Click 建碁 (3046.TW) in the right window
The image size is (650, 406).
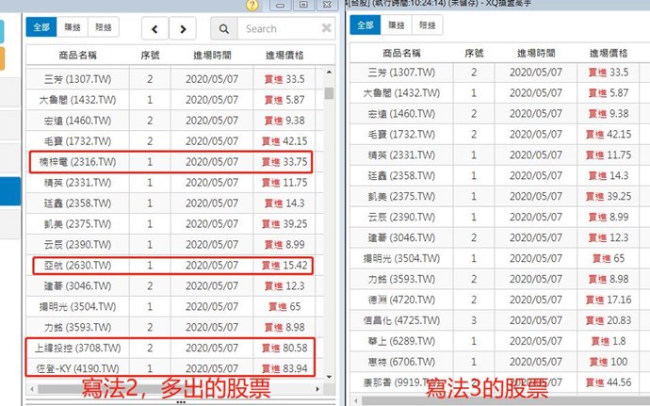coord(401,238)
